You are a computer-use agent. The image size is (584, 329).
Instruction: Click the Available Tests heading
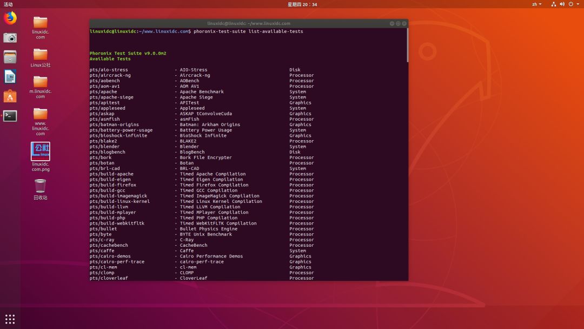(x=110, y=59)
